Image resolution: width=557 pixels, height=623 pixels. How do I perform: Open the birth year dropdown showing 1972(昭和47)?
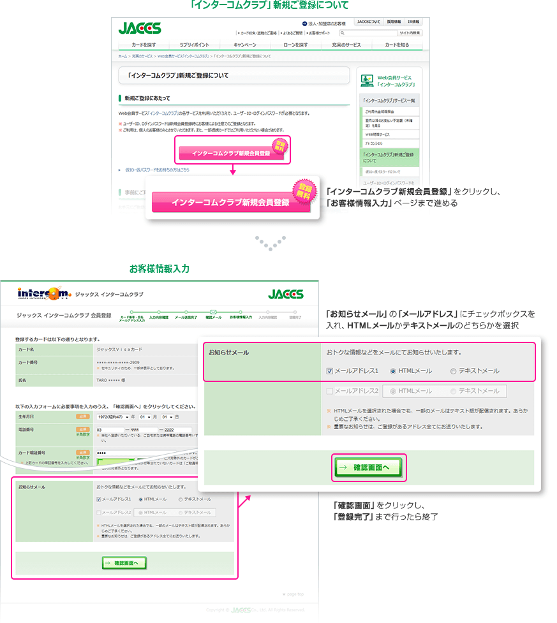(114, 417)
